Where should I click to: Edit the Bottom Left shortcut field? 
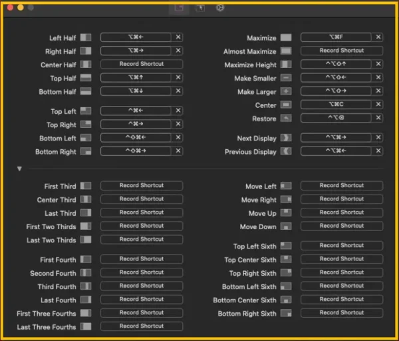(136, 137)
